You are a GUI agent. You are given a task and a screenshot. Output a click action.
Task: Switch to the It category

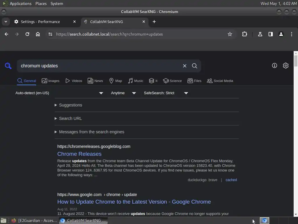tap(153, 81)
